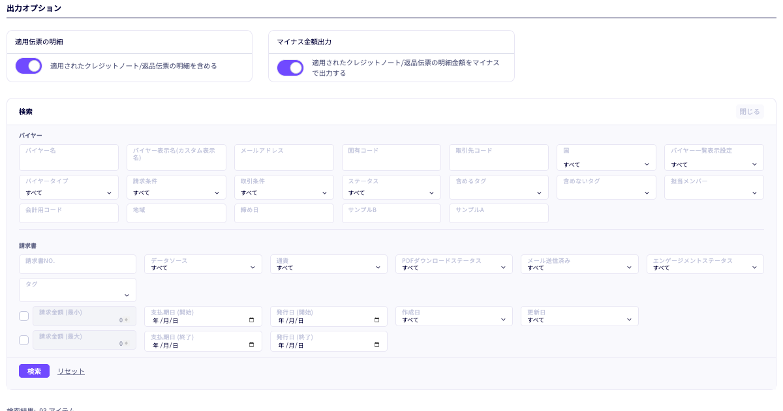Expand the タグ dropdown in the 請求書 section

[78, 290]
